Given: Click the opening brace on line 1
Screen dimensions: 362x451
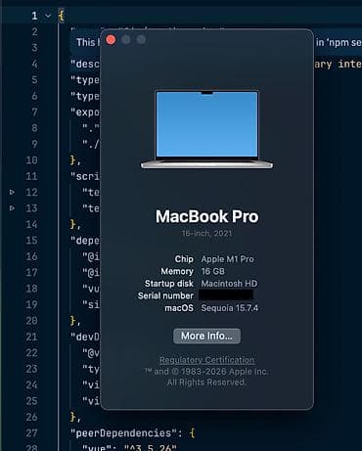Looking at the screenshot, I should (61, 16).
